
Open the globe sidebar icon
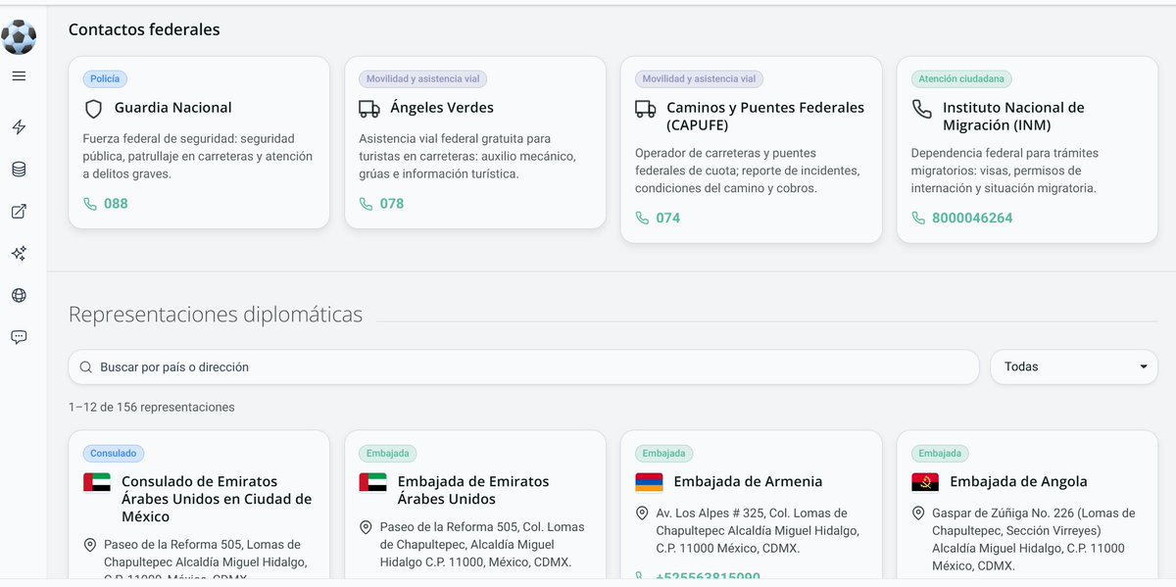pyautogui.click(x=19, y=296)
